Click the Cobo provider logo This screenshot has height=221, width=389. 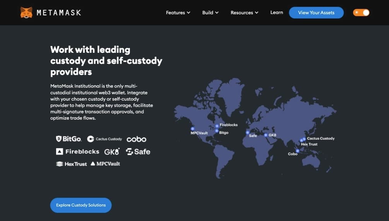(136, 139)
